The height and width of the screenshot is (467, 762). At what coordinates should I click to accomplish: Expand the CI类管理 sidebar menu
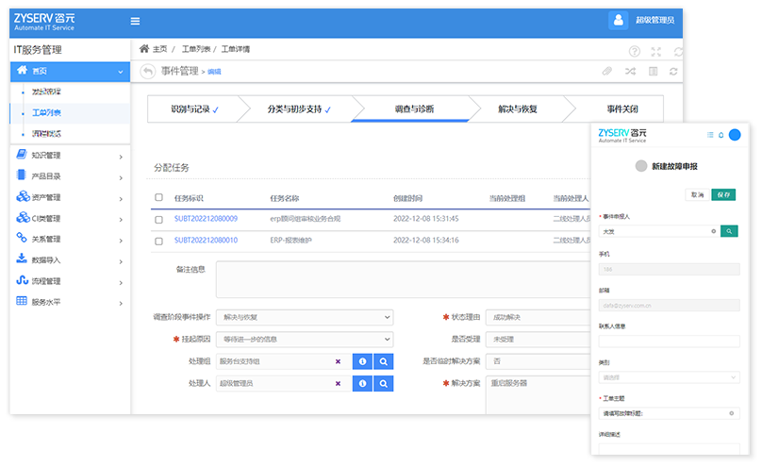[x=70, y=218]
